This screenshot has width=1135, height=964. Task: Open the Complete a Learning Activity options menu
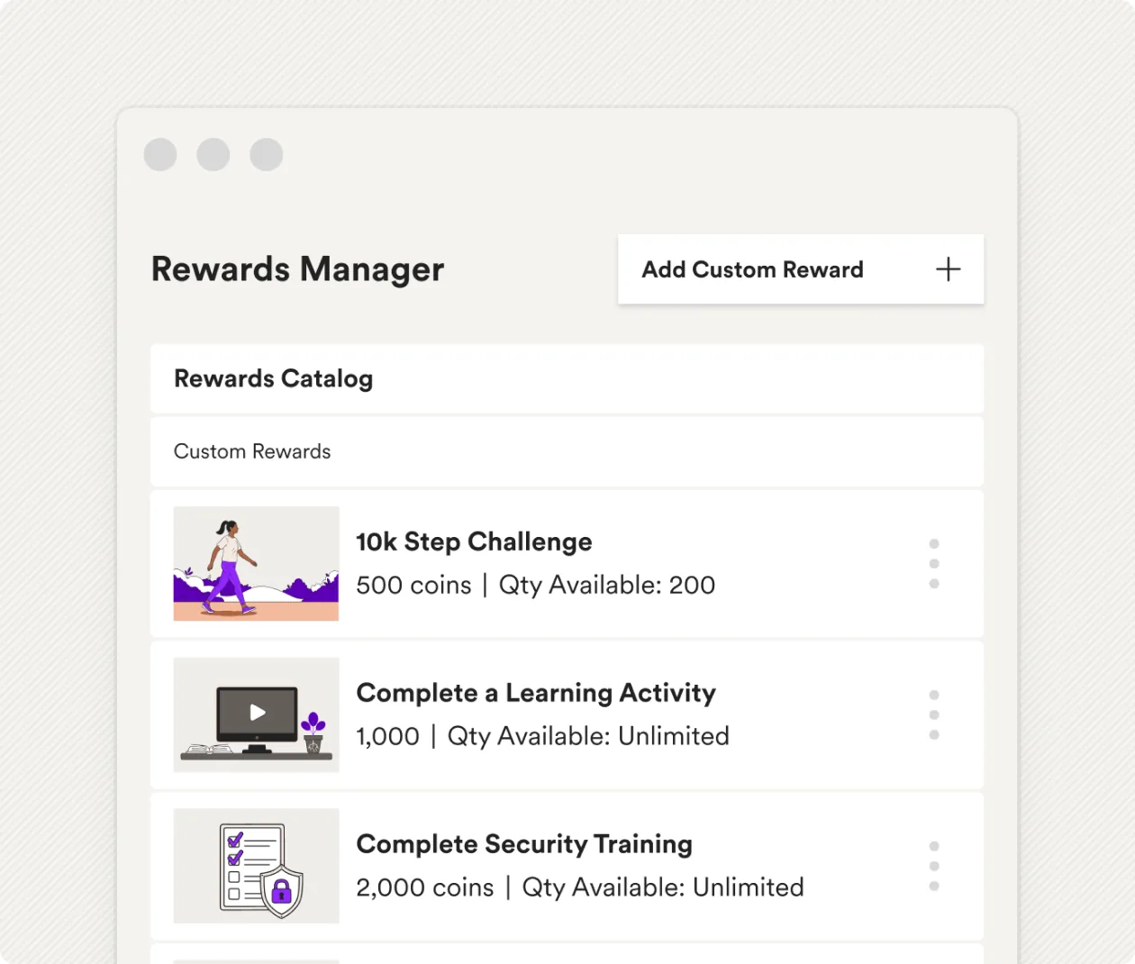934,715
